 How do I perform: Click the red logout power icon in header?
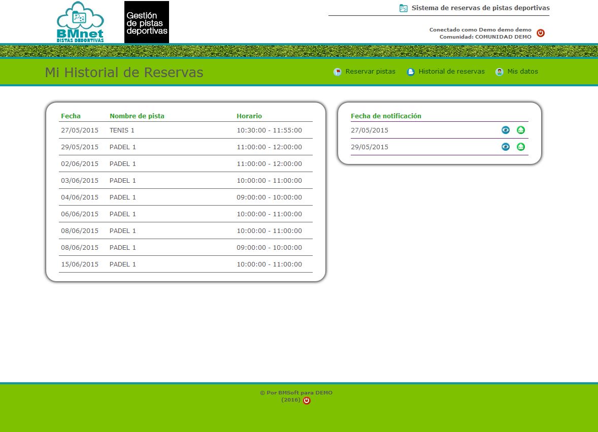pos(541,33)
